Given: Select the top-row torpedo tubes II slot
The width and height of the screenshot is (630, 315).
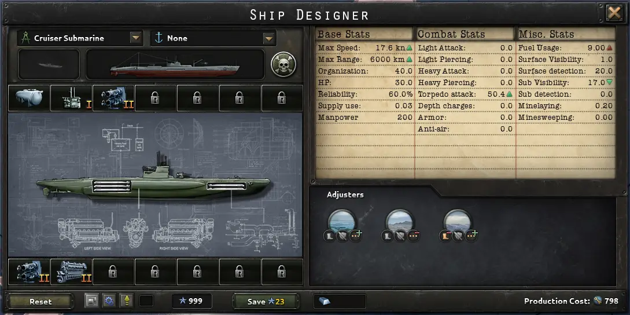Looking at the screenshot, I should [113, 98].
